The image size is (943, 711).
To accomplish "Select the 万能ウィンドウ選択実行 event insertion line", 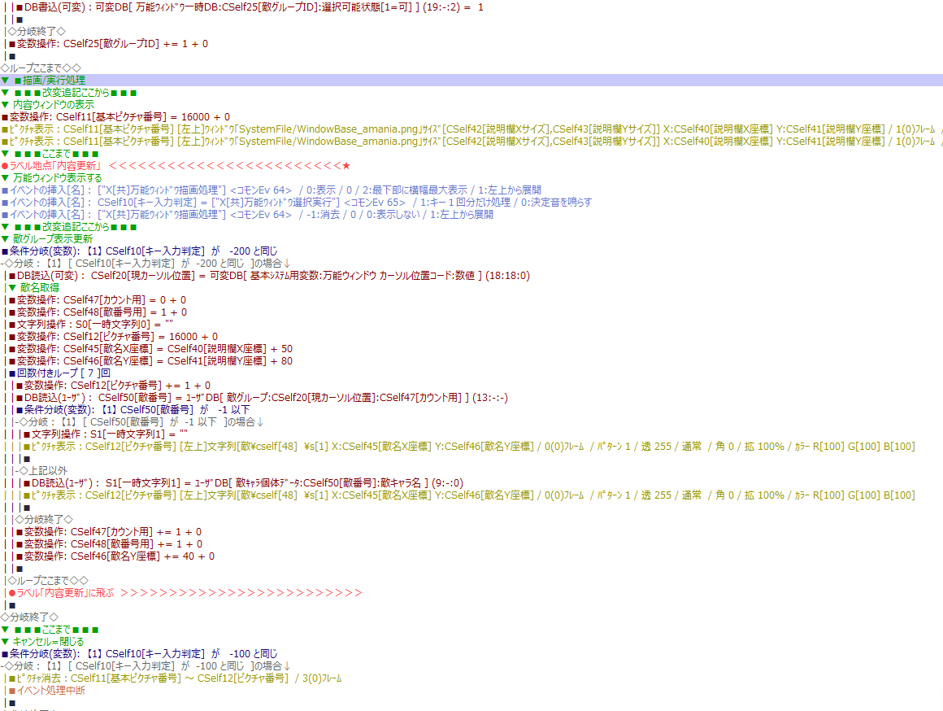I will tap(297, 203).
